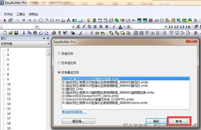The image size is (201, 130).
Task: Open the combo box left of L1
Action: coord(166,27)
